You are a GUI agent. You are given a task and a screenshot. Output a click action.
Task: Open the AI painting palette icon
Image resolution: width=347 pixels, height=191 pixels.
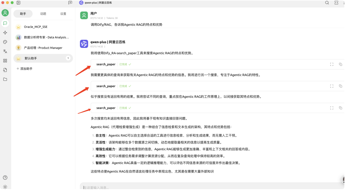(x=5, y=42)
